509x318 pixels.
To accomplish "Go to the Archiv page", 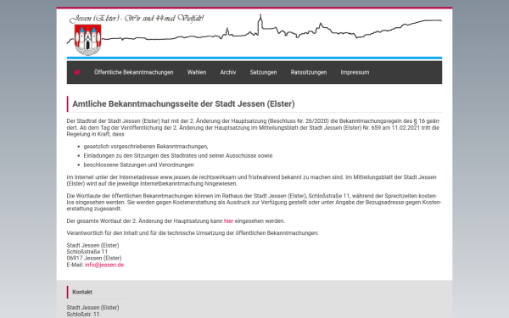I will (x=228, y=72).
